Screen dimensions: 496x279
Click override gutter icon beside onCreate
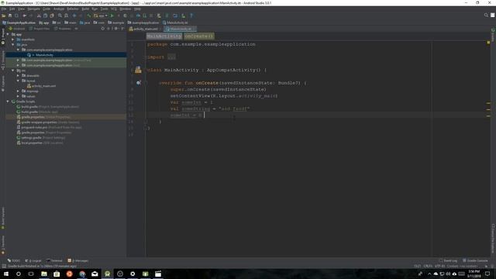coord(139,83)
